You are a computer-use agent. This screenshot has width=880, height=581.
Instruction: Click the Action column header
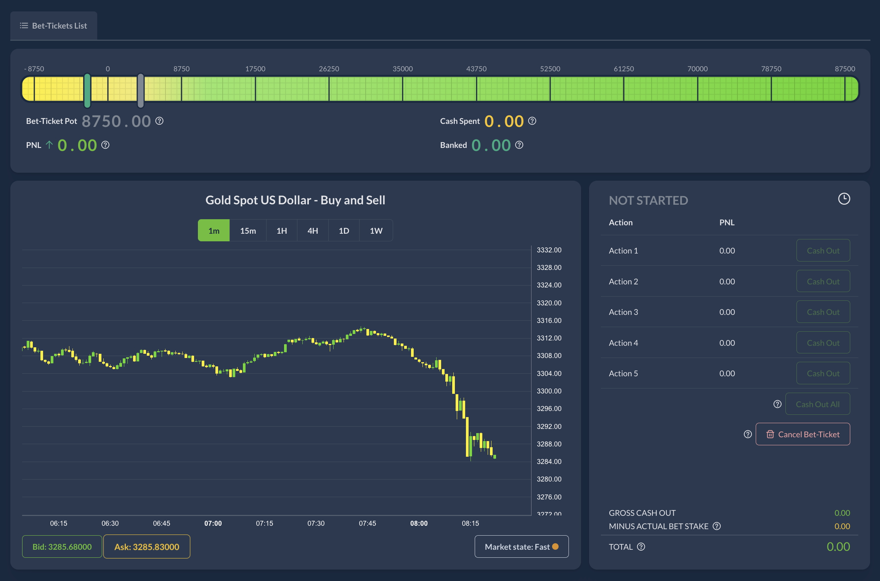[620, 222]
